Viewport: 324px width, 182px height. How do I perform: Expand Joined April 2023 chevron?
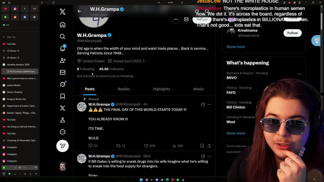coord(144,61)
